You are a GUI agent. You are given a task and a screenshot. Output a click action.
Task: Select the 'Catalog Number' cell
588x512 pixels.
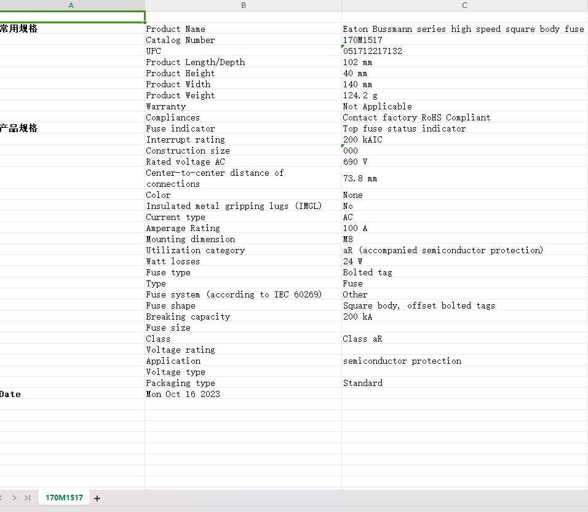pos(244,40)
